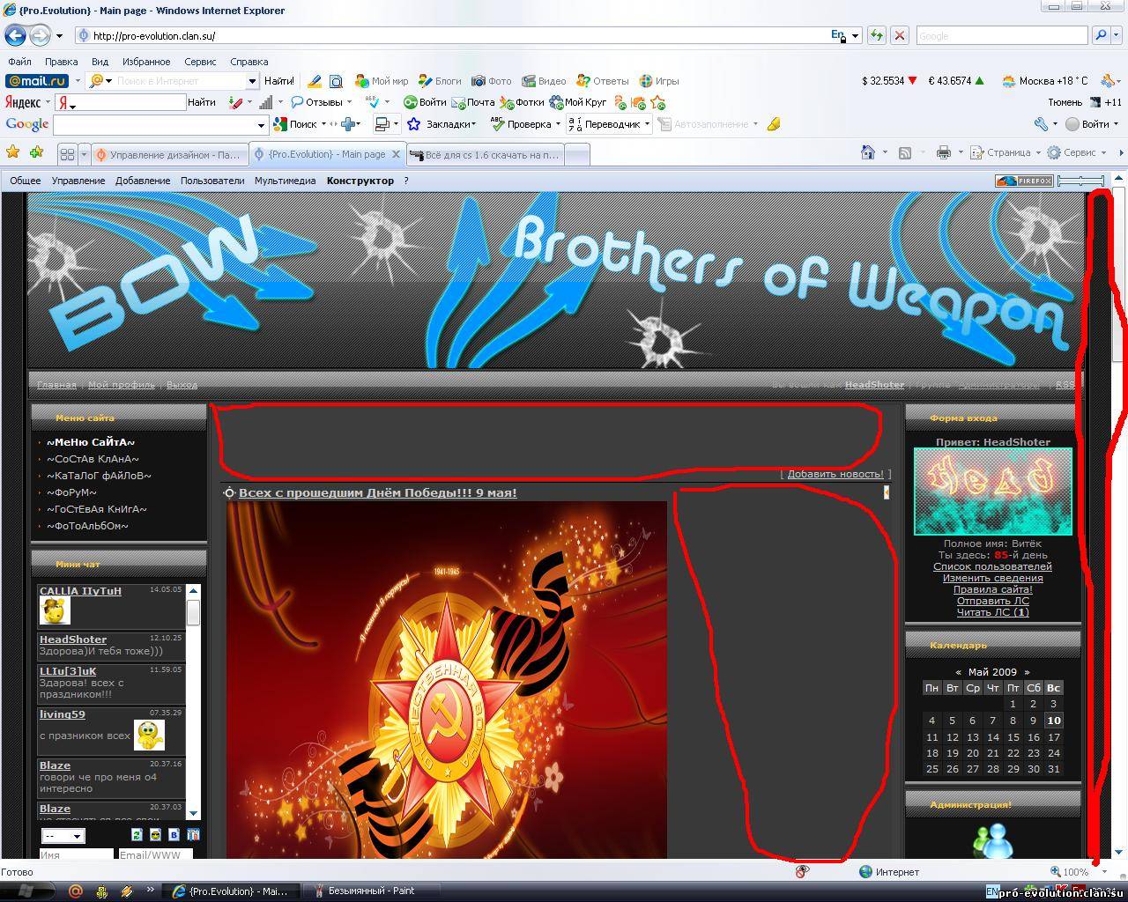This screenshot has width=1128, height=902.
Task: Expand Переводчик translator dropdown
Action: coord(647,124)
